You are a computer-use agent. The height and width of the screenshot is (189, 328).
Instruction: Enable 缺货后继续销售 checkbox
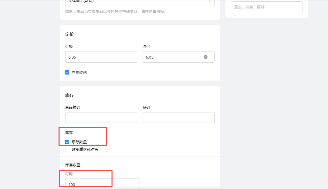click(x=67, y=149)
